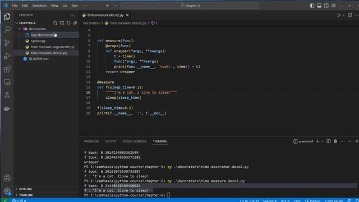Open the Docker view

click(x=7, y=108)
